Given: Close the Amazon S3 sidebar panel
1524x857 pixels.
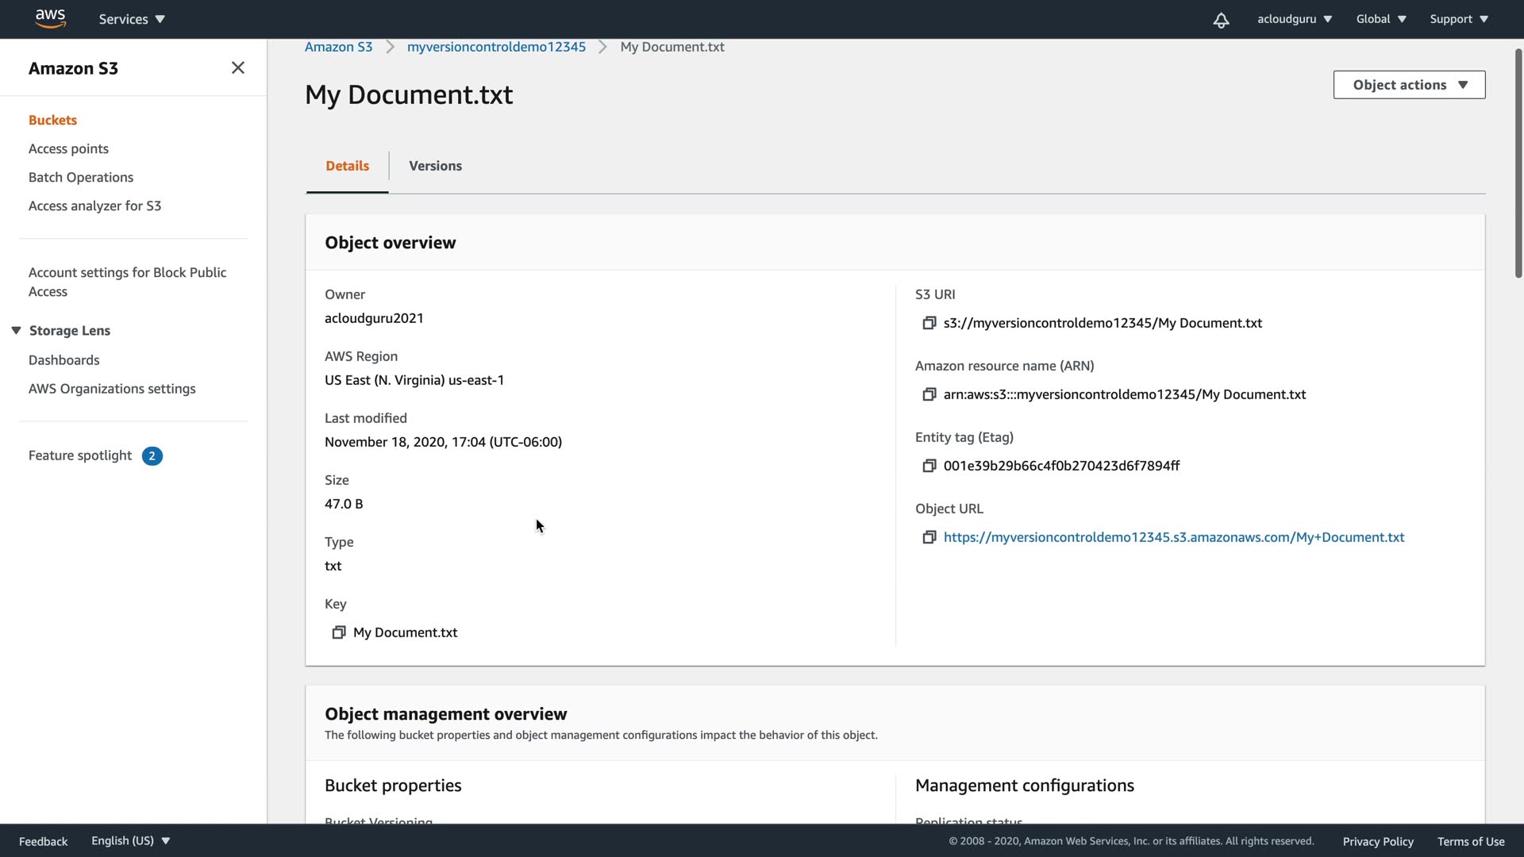Looking at the screenshot, I should [x=237, y=68].
